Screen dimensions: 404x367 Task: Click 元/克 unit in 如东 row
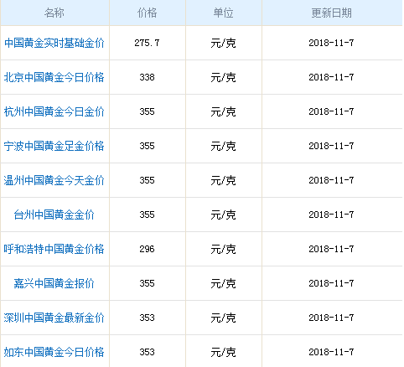click(x=223, y=352)
